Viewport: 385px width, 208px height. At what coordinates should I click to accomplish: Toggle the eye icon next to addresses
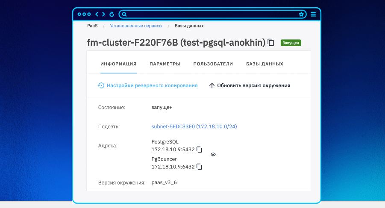[x=213, y=155]
